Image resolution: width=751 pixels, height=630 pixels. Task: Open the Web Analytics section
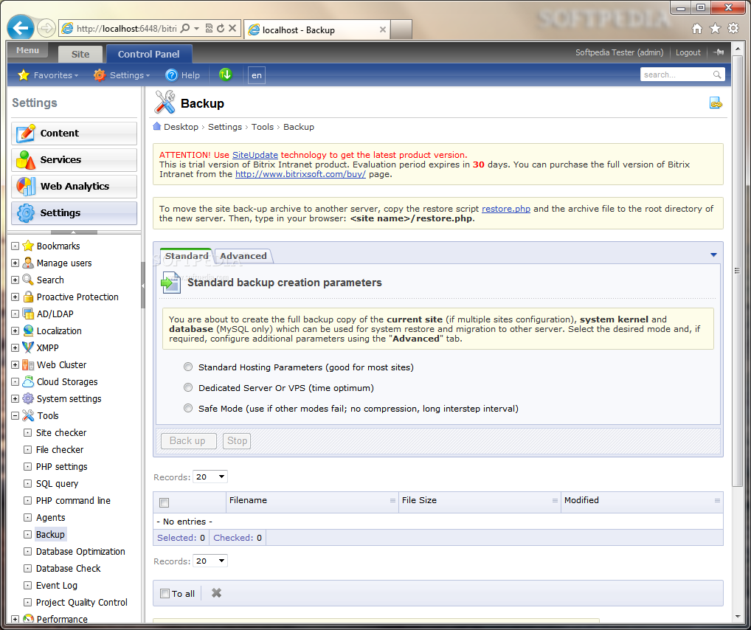click(x=75, y=187)
